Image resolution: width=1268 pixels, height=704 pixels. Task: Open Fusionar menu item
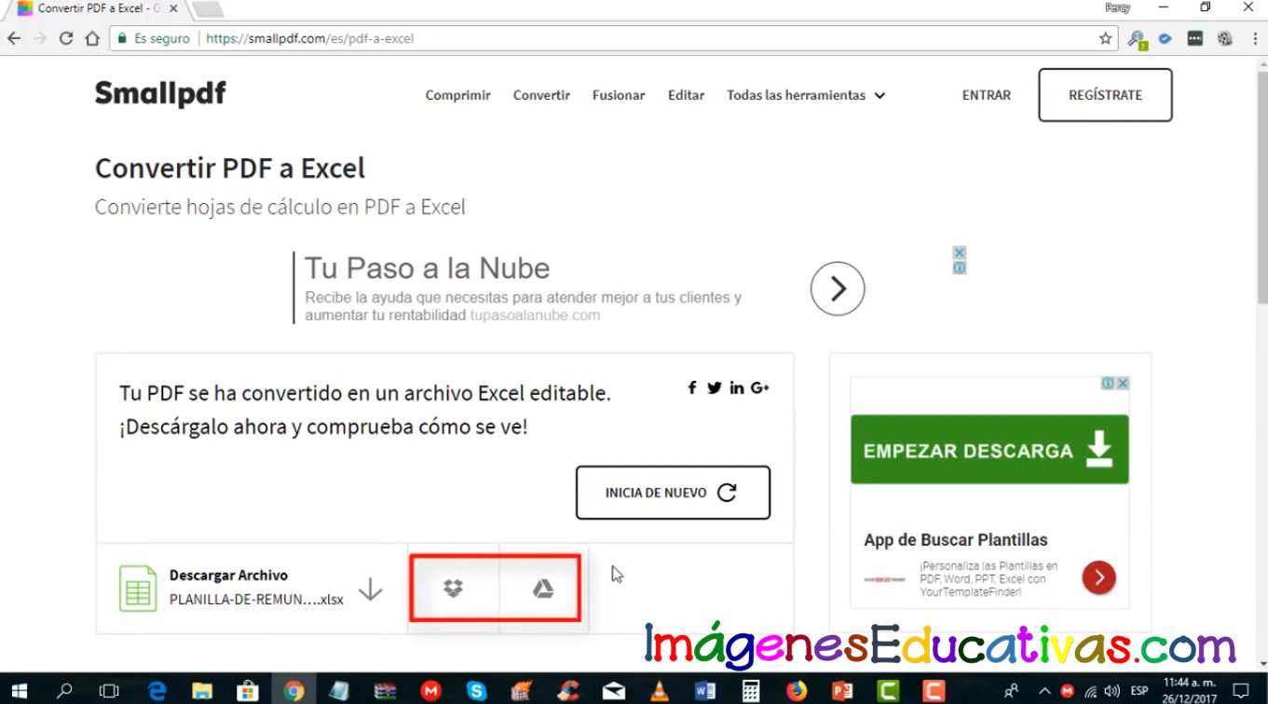pyautogui.click(x=619, y=95)
